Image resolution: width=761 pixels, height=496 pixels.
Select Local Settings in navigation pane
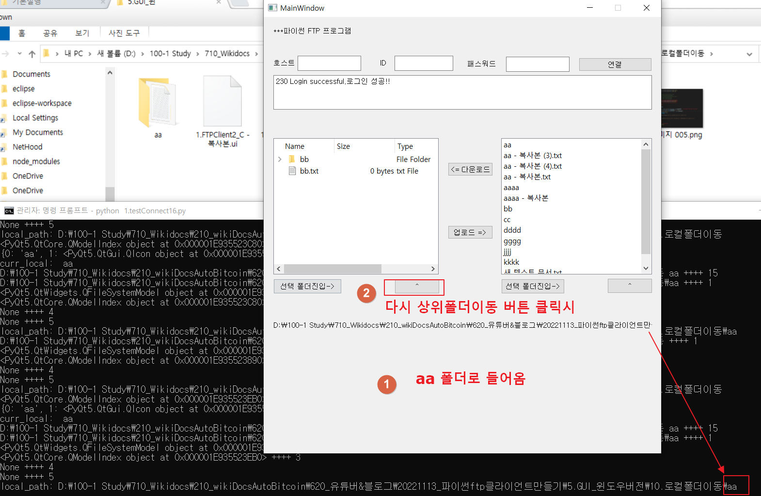pos(35,118)
